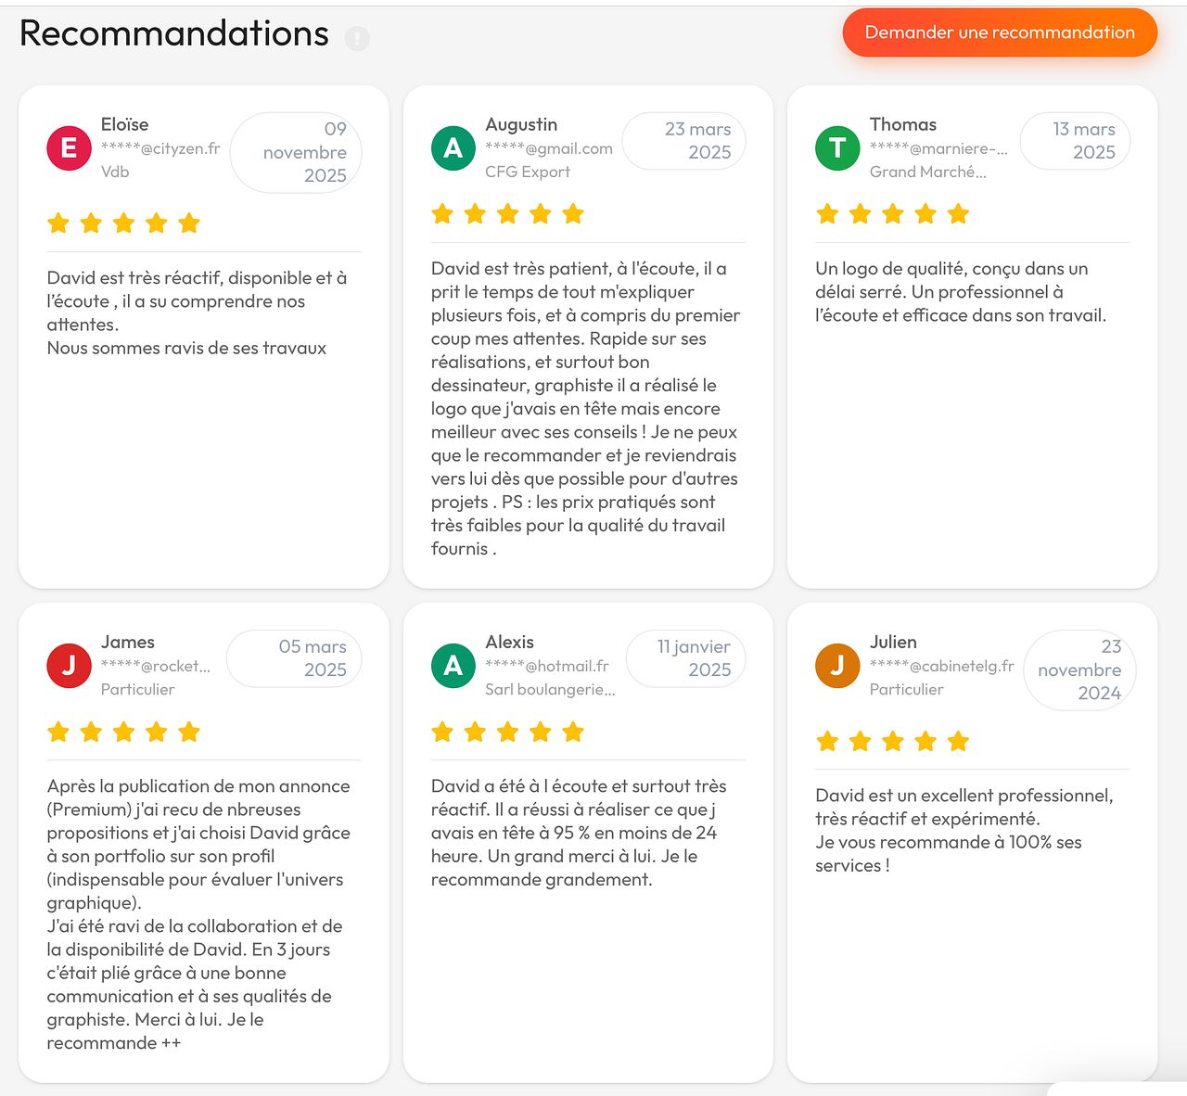
Task: Click the info icon beside Recommandations heading
Action: click(357, 38)
